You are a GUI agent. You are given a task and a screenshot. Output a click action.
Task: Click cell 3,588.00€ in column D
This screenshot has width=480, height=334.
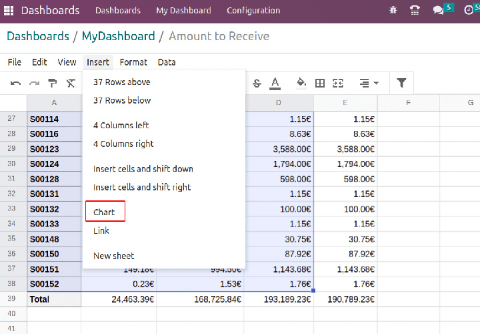coord(279,149)
